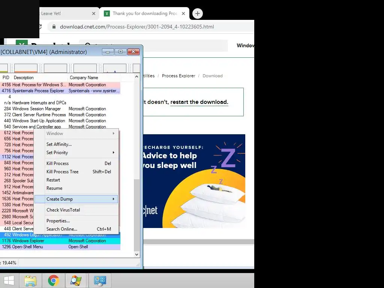Expand the Create Dump submenu
This screenshot has height=288, width=384.
pos(76,199)
